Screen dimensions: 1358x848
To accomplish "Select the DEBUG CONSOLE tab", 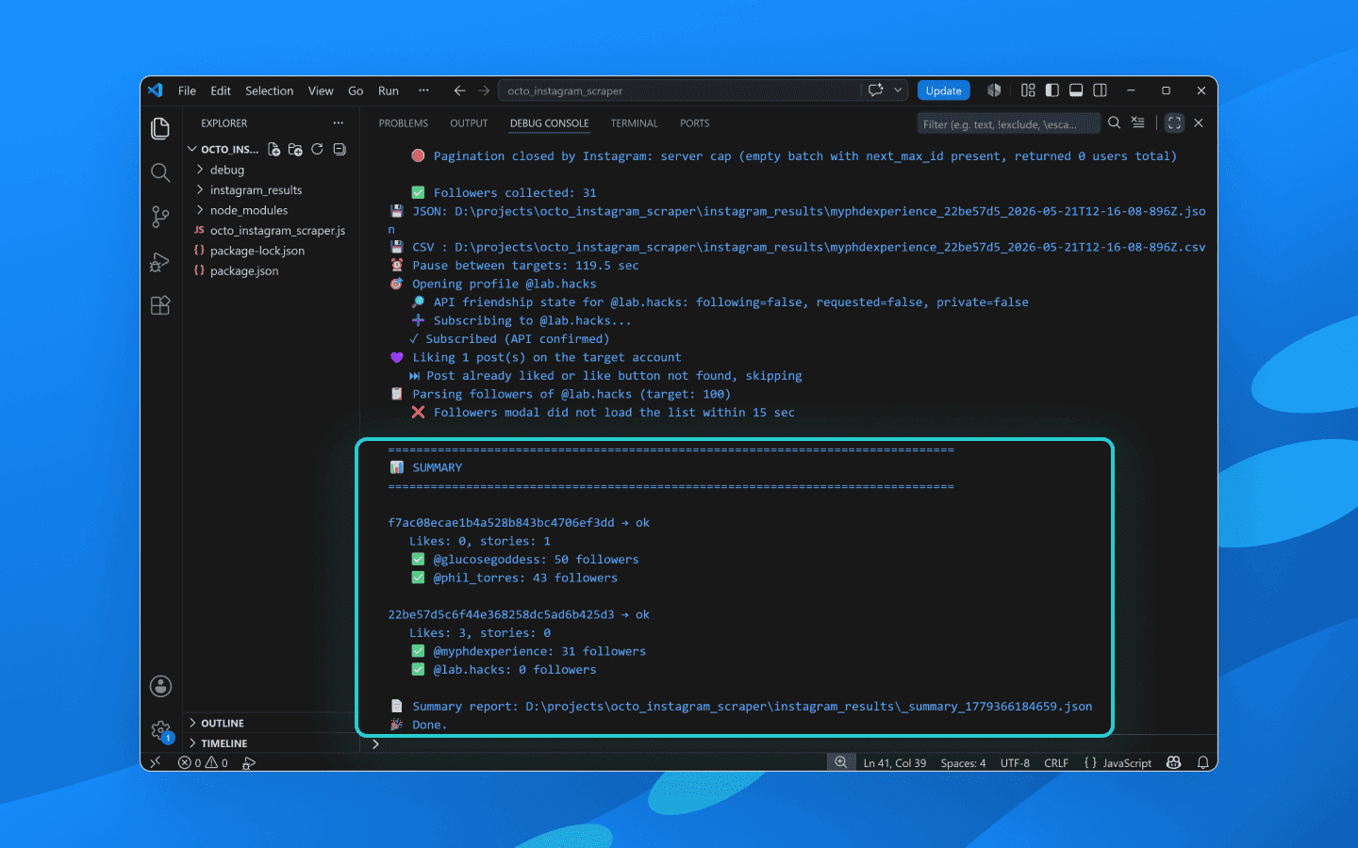I will click(550, 123).
